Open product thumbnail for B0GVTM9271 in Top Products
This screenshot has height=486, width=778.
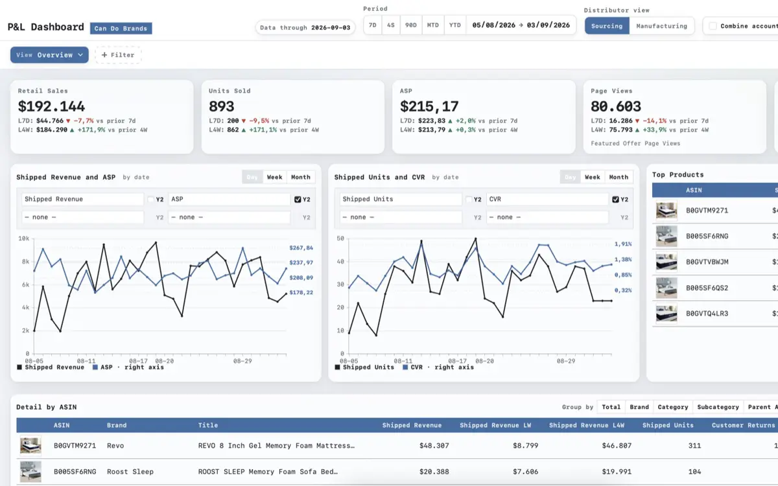tap(666, 211)
